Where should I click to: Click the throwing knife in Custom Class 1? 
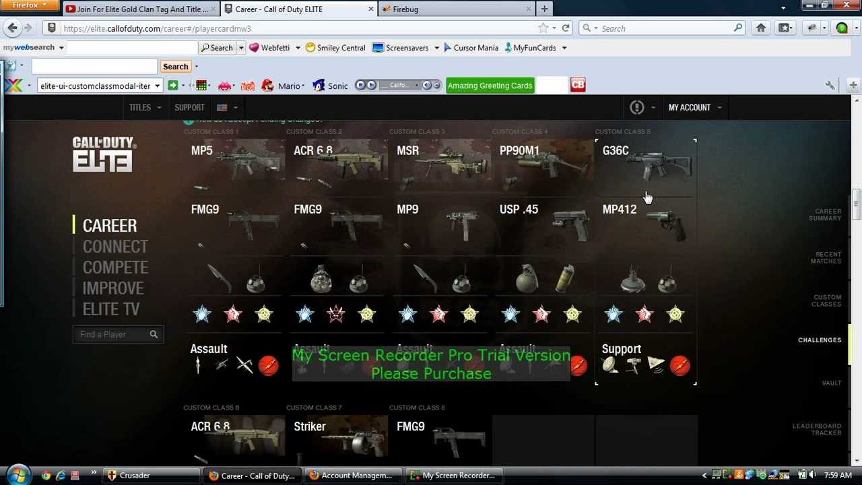tap(220, 277)
